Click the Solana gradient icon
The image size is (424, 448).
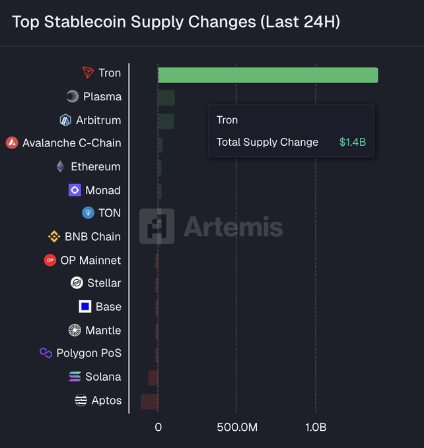(x=75, y=376)
